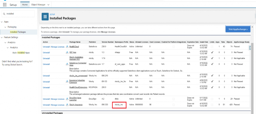Click the Limits checkmark in VBT App row
The width and height of the screenshot is (256, 114).
click(x=212, y=52)
